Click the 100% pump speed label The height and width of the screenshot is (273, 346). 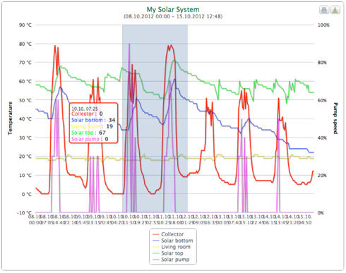(x=323, y=25)
